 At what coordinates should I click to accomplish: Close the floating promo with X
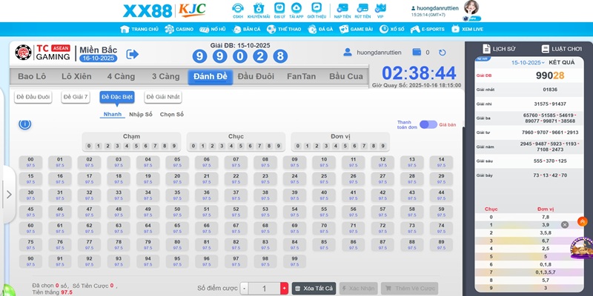565,225
